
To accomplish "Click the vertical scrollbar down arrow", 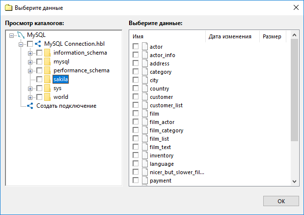I will point(295,181).
